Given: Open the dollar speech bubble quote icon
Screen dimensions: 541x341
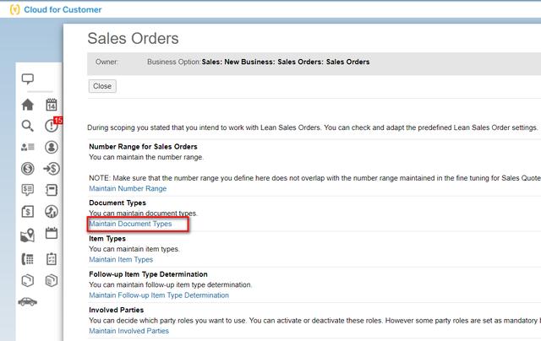Looking at the screenshot, I should click(28, 190).
